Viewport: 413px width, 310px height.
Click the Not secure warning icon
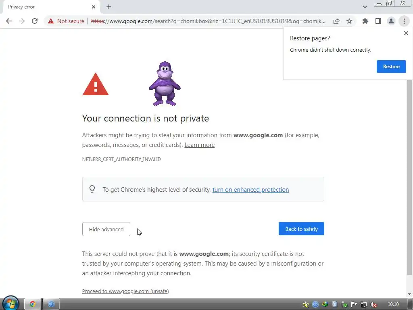51,21
